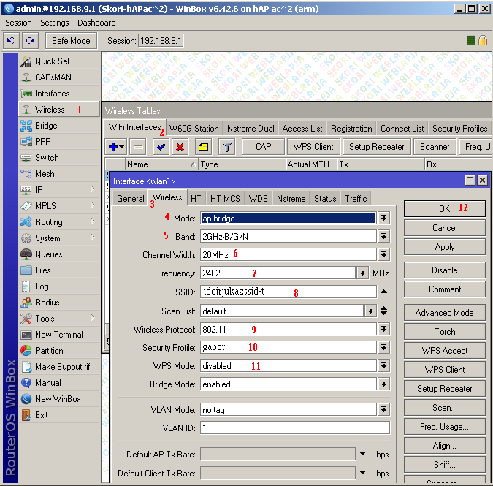This screenshot has width=493, height=486.
Task: Click the red X disable icon
Action: pos(180,147)
